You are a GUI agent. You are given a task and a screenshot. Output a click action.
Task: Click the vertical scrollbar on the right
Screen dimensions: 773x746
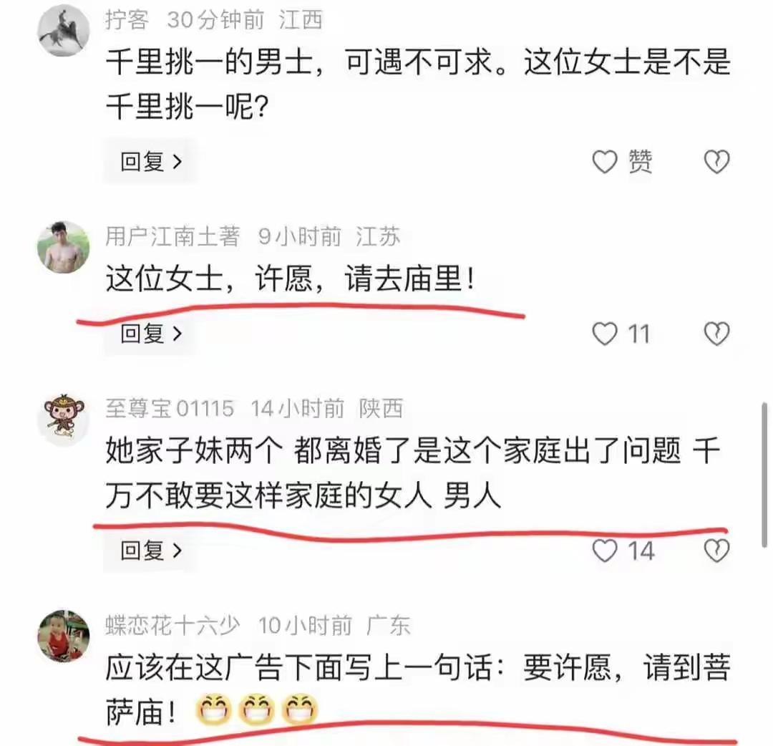click(x=764, y=475)
